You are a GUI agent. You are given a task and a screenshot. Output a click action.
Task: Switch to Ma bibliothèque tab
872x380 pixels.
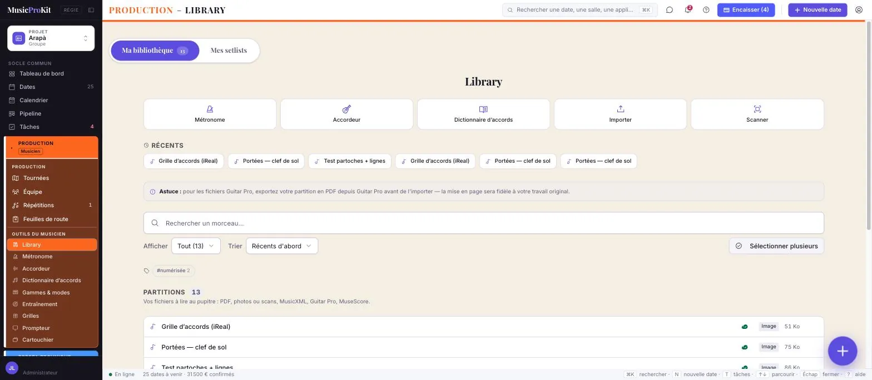point(155,51)
